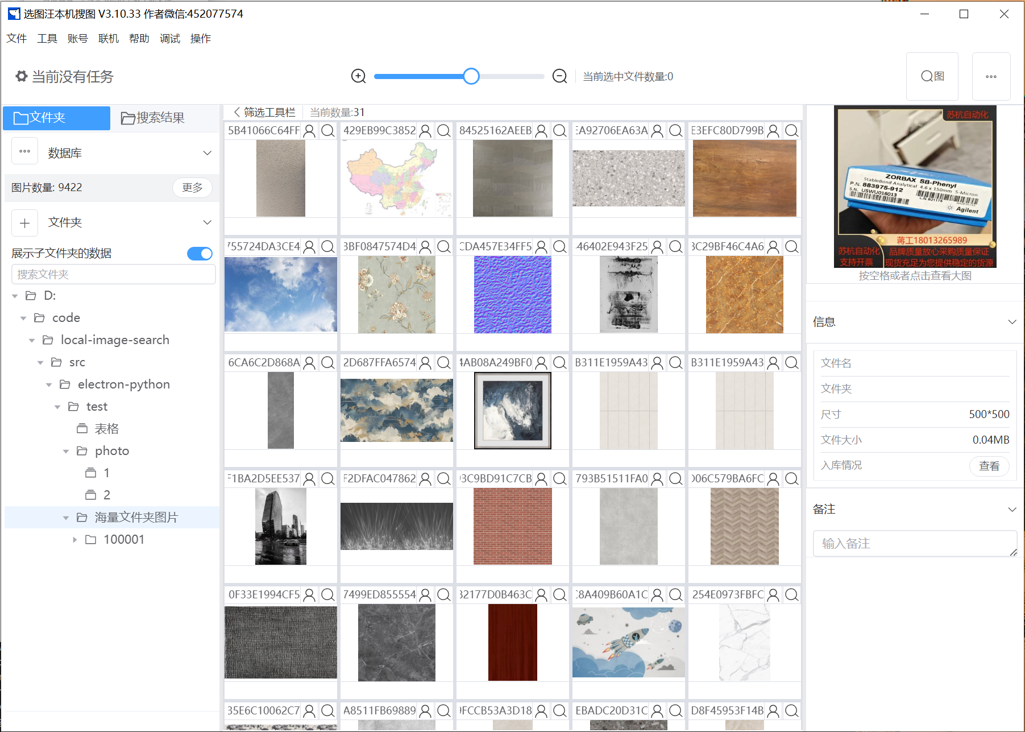Expand the 100001 folder tree node
The image size is (1025, 732).
[74, 540]
